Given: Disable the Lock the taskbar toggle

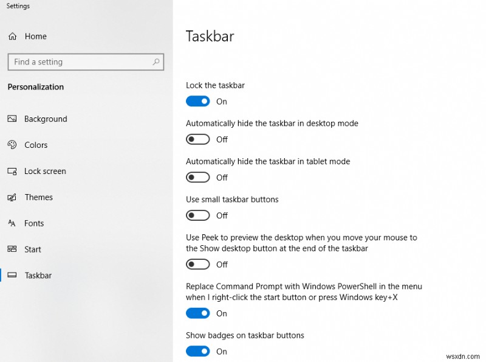Looking at the screenshot, I should tap(197, 101).
